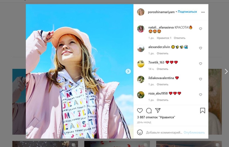Focus the 'Добавьте комментарий' field
The image size is (229, 147).
coord(164,133)
